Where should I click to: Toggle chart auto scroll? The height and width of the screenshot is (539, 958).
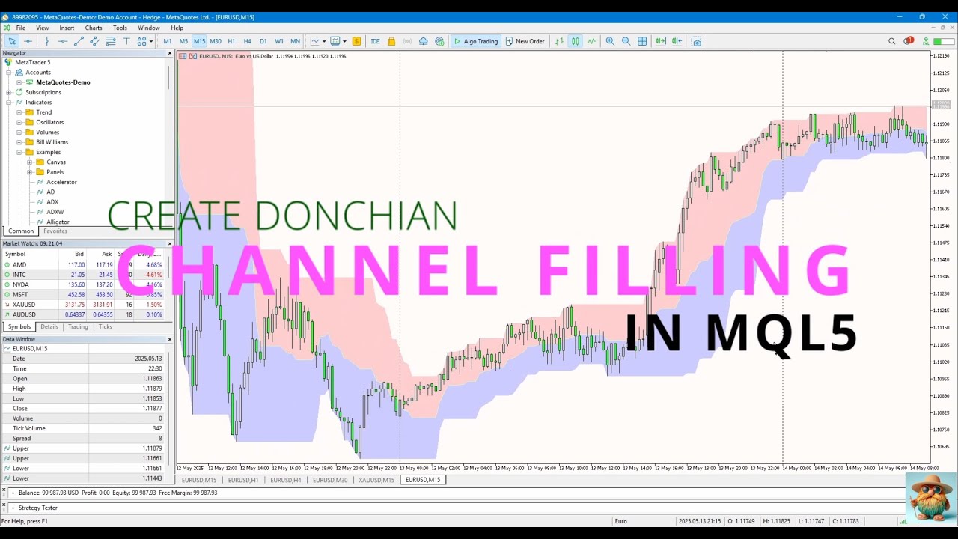(661, 41)
